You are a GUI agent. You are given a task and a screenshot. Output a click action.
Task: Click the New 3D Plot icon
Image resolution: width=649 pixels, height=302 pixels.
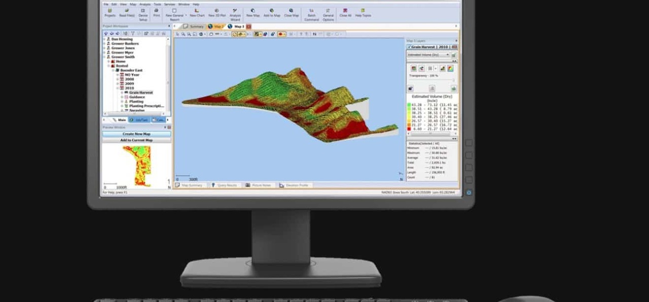coord(217,13)
